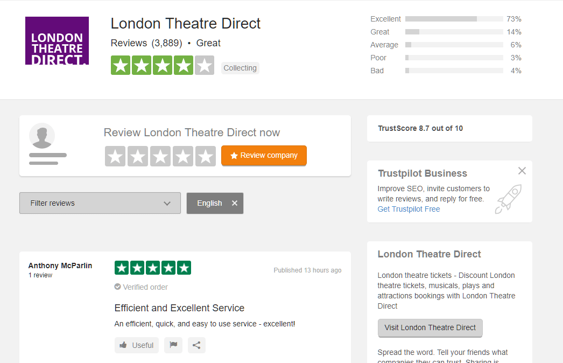The height and width of the screenshot is (363, 563).
Task: Share the review via the share icon
Action: click(196, 345)
